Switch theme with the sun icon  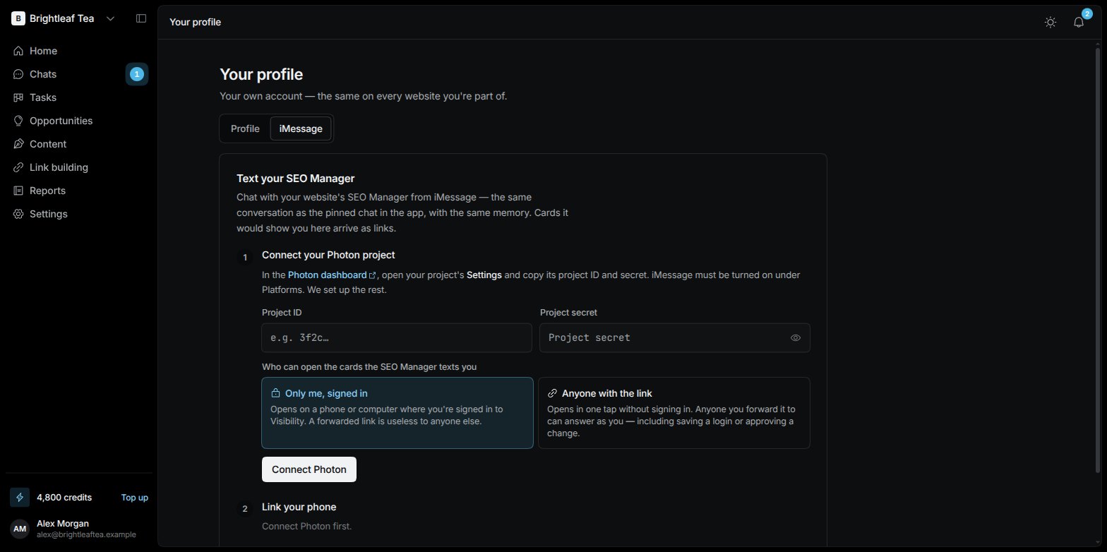pyautogui.click(x=1051, y=22)
